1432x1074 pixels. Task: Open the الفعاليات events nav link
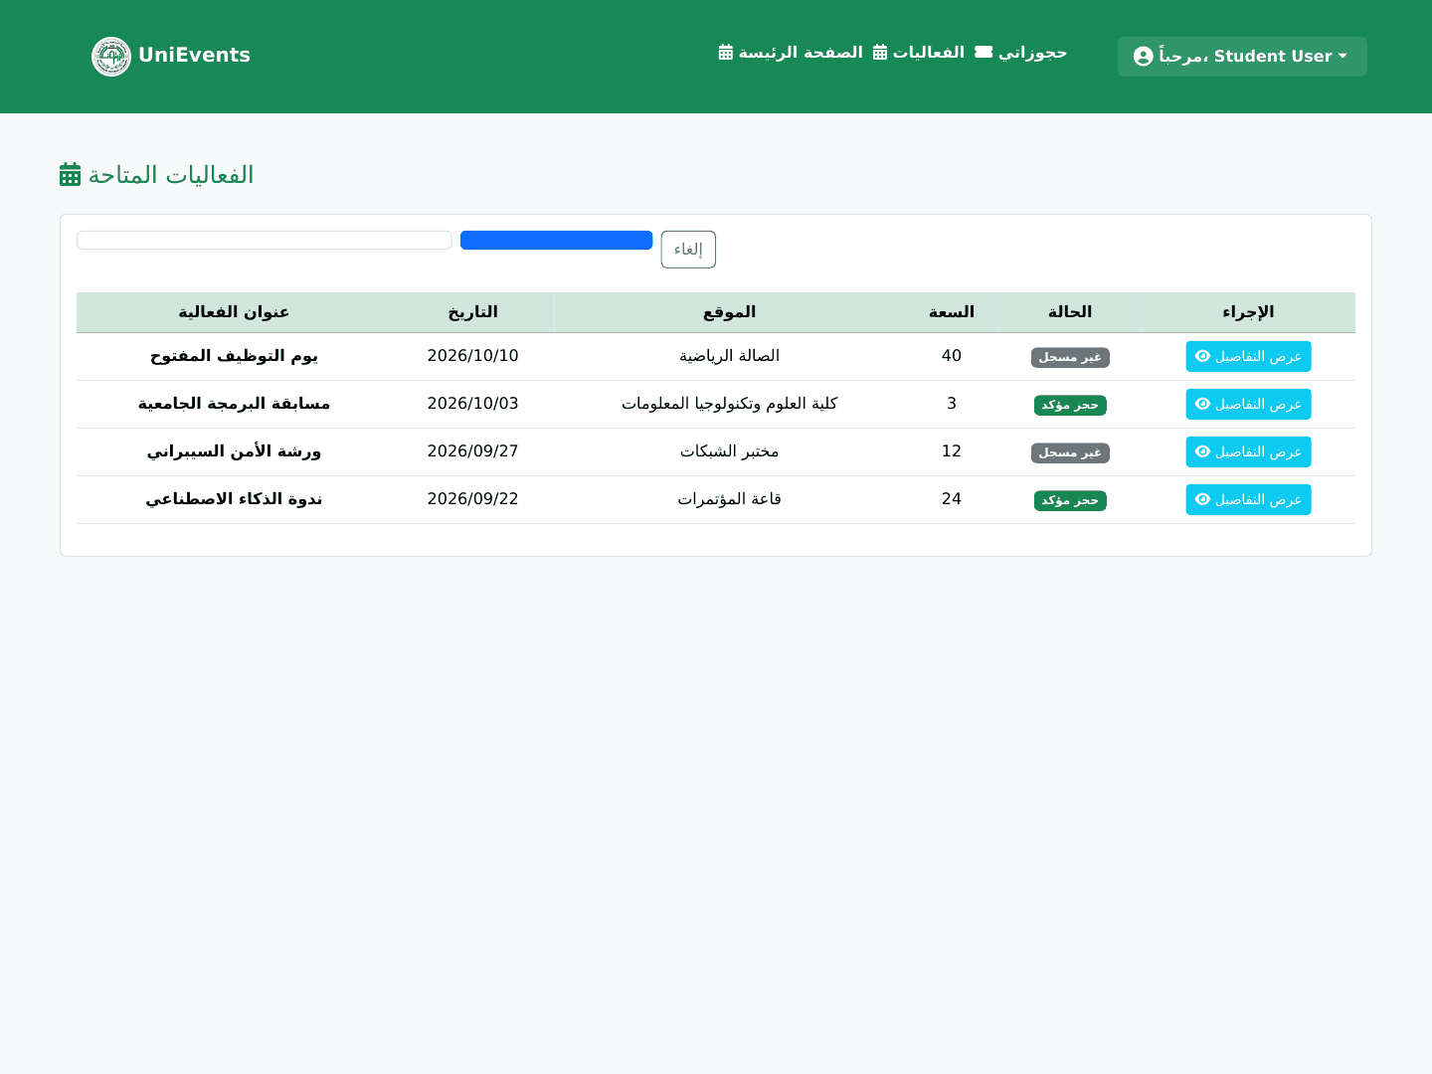click(x=919, y=52)
